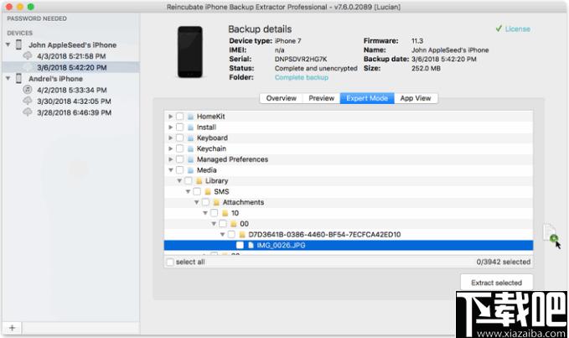Open the 4/2/2018 5:33:34 PM backup
Screen dimensions: 569x338
[72, 90]
